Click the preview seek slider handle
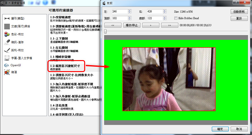Screen dimensions: 252x135 106,31
